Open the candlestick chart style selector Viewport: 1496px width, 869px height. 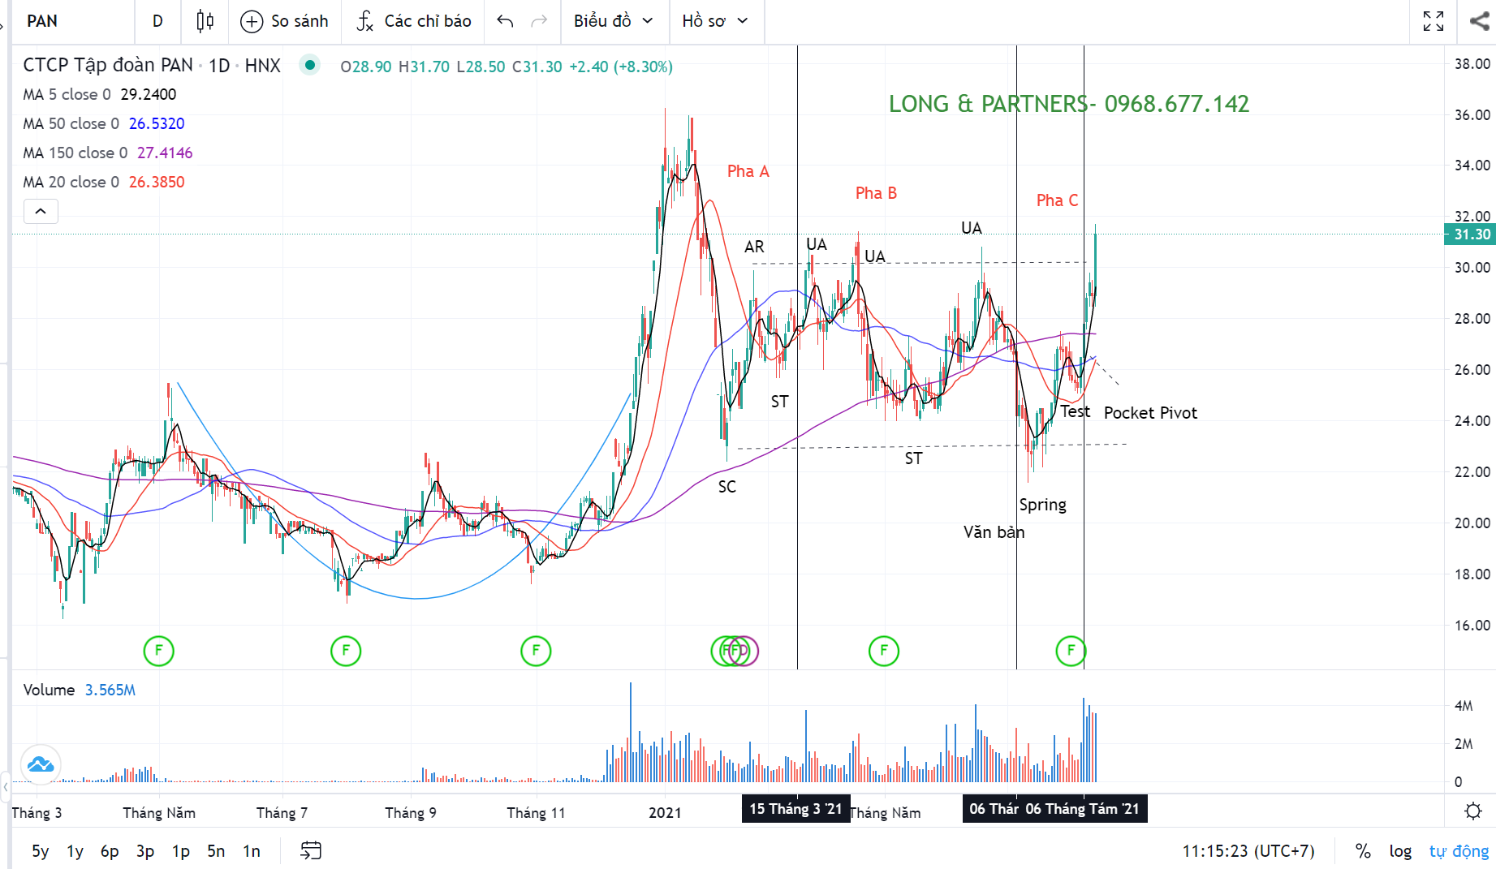[205, 21]
